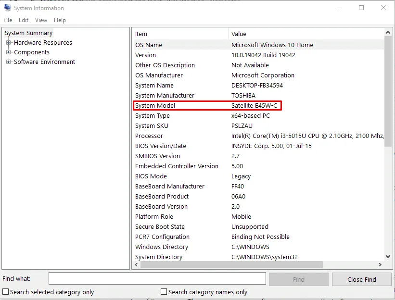Select the System Manufacturer row

point(259,95)
